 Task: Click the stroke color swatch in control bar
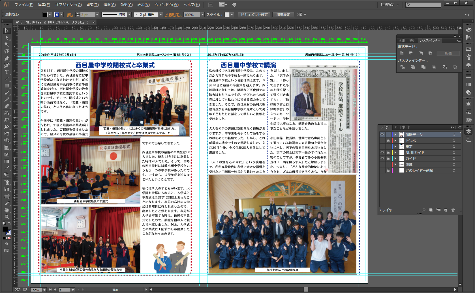[57, 15]
